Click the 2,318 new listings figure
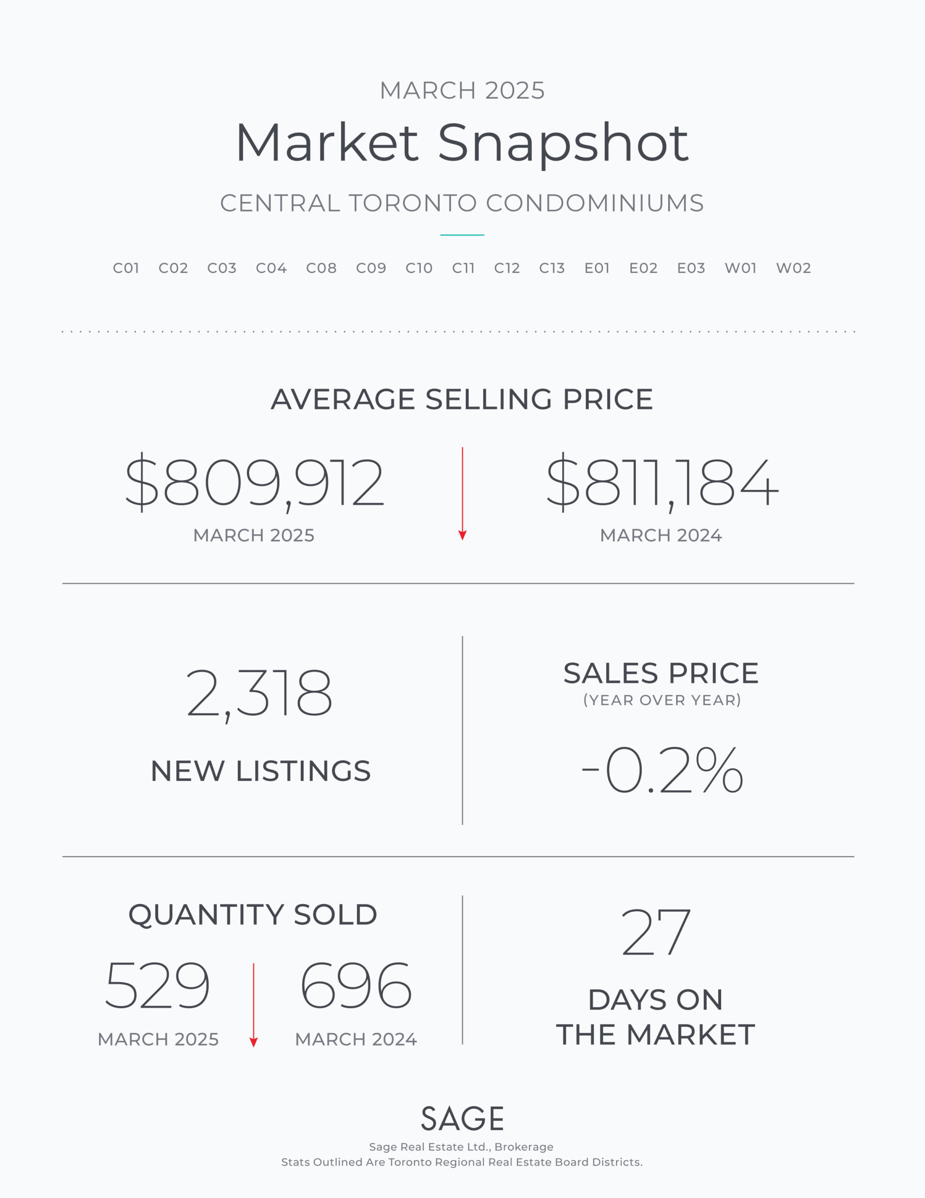 pyautogui.click(x=260, y=695)
